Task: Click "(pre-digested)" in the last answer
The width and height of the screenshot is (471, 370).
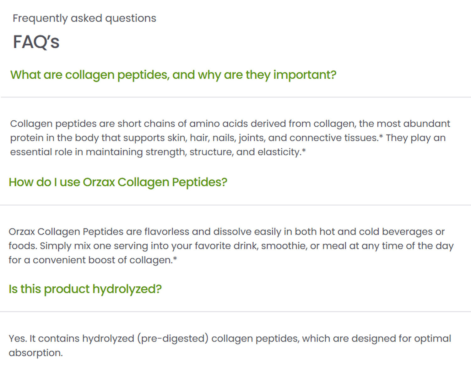Action: pos(173,339)
